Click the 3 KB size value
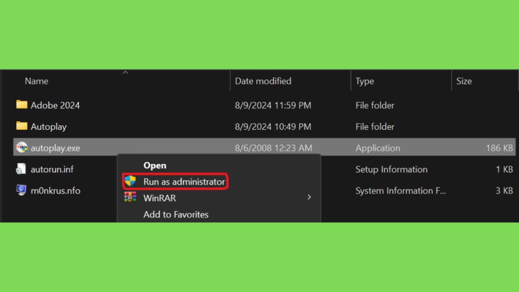This screenshot has width=519, height=292. coord(504,191)
